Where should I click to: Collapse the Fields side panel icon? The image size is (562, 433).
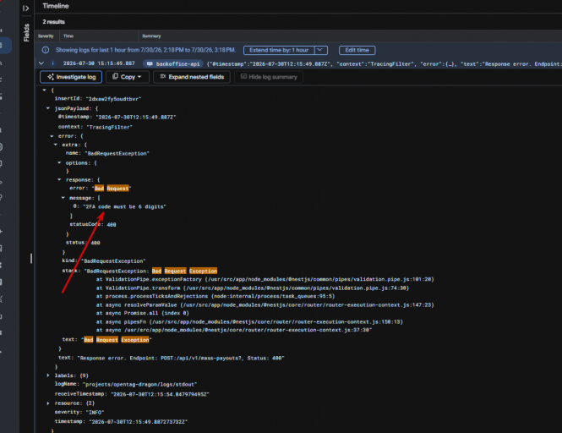point(26,8)
